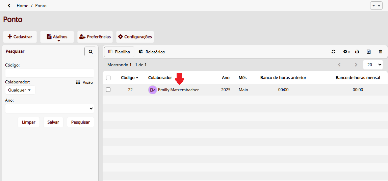Click the Código input field
Screen dimensions: 388x181
[50, 73]
